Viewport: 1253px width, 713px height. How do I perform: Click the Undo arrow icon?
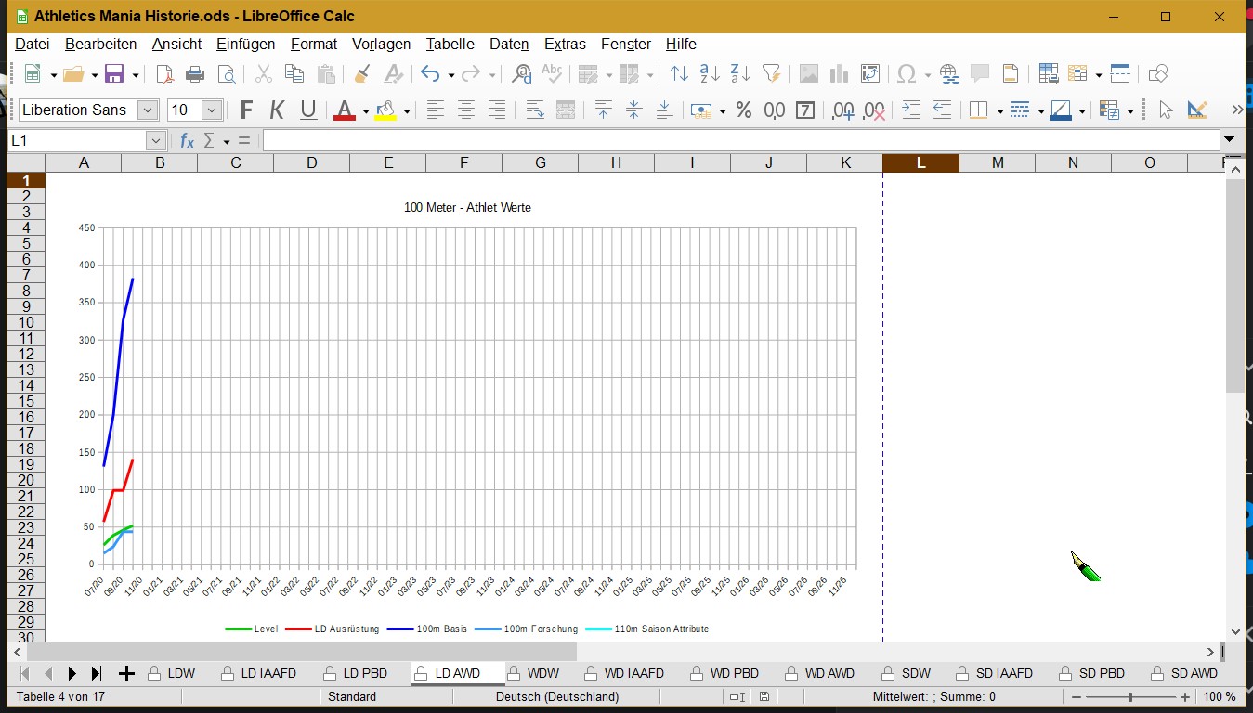430,74
